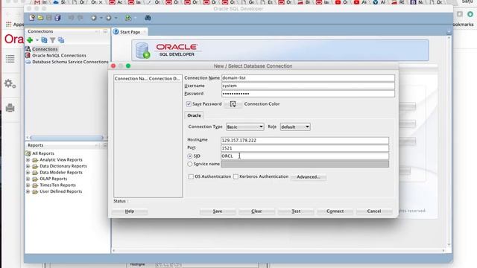
Task: Toggle the Save Password checkbox
Action: click(x=189, y=104)
